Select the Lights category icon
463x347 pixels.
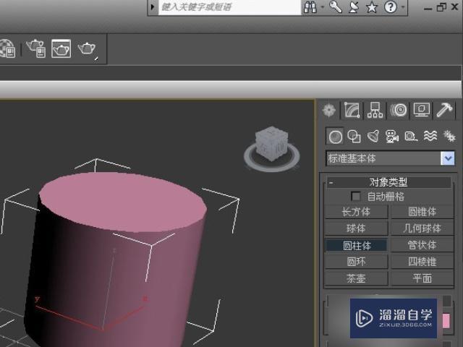pos(373,137)
